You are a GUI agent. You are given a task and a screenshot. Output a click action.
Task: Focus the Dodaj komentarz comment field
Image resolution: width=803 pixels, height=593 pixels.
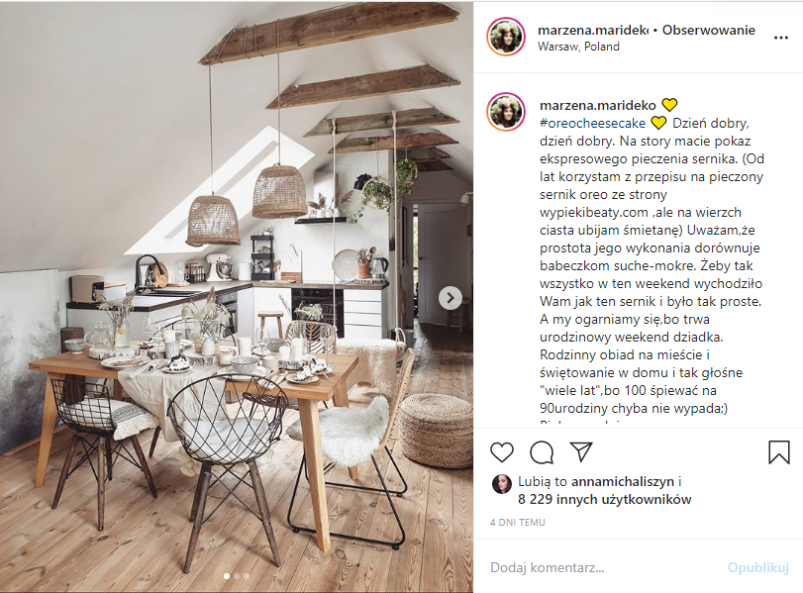604,567
